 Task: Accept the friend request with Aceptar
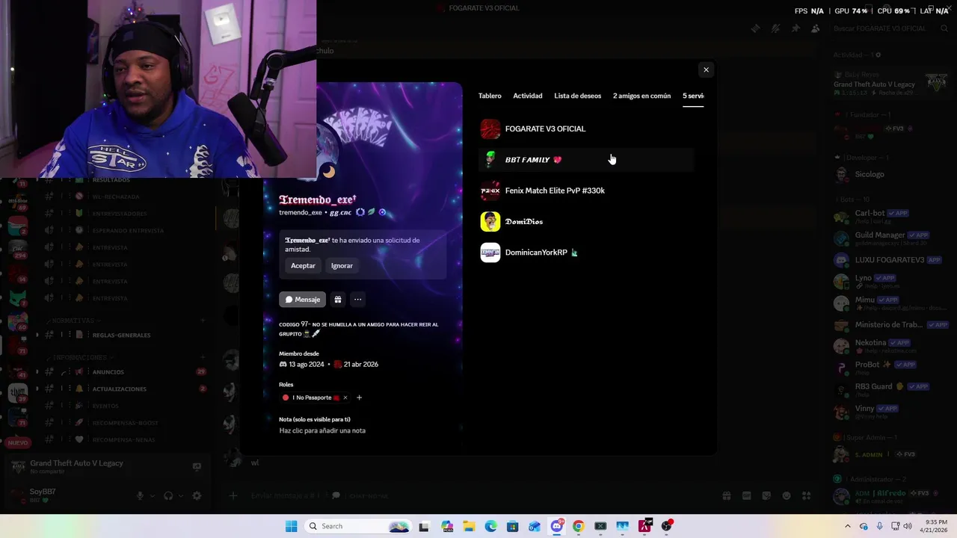(x=303, y=266)
